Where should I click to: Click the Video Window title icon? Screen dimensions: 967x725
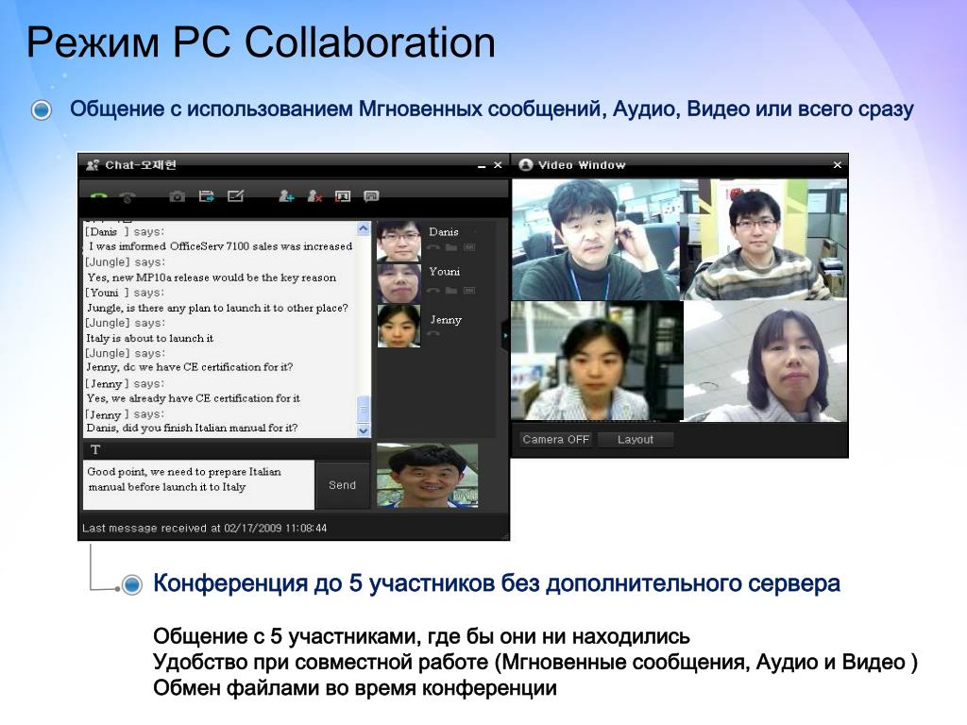(x=525, y=164)
